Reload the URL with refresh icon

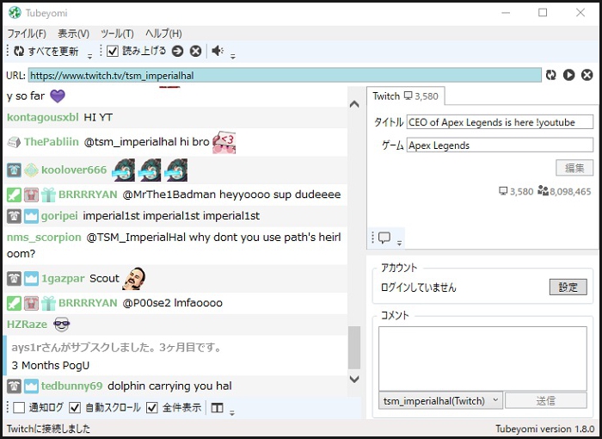[551, 75]
